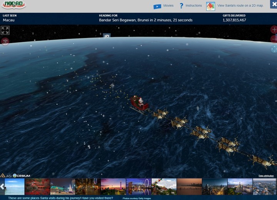Screen dimensions: 277x200
Task: Open the Movies video icon
Action: (157, 6)
